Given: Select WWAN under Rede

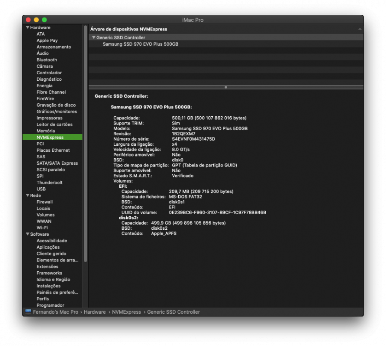Looking at the screenshot, I should coord(44,221).
